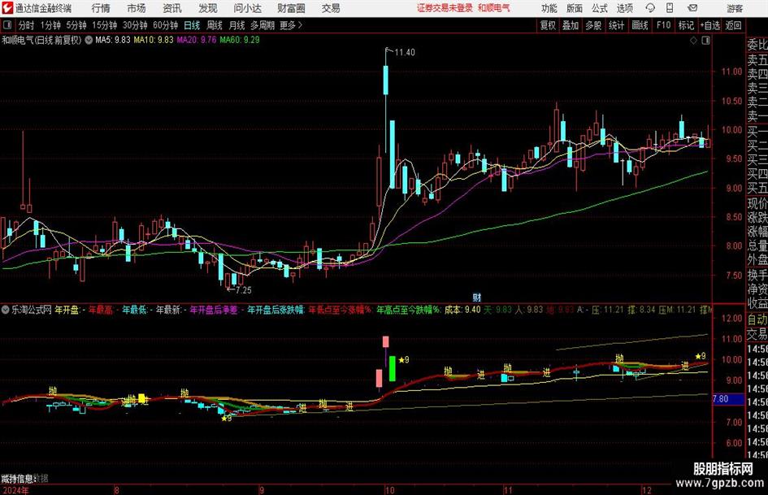
Task: Open the envelope messages icon
Action: (x=692, y=8)
